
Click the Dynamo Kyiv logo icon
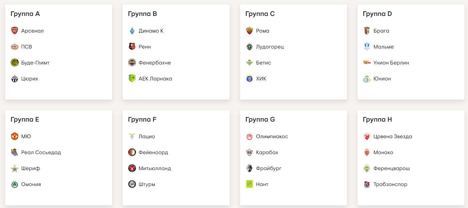(x=132, y=31)
